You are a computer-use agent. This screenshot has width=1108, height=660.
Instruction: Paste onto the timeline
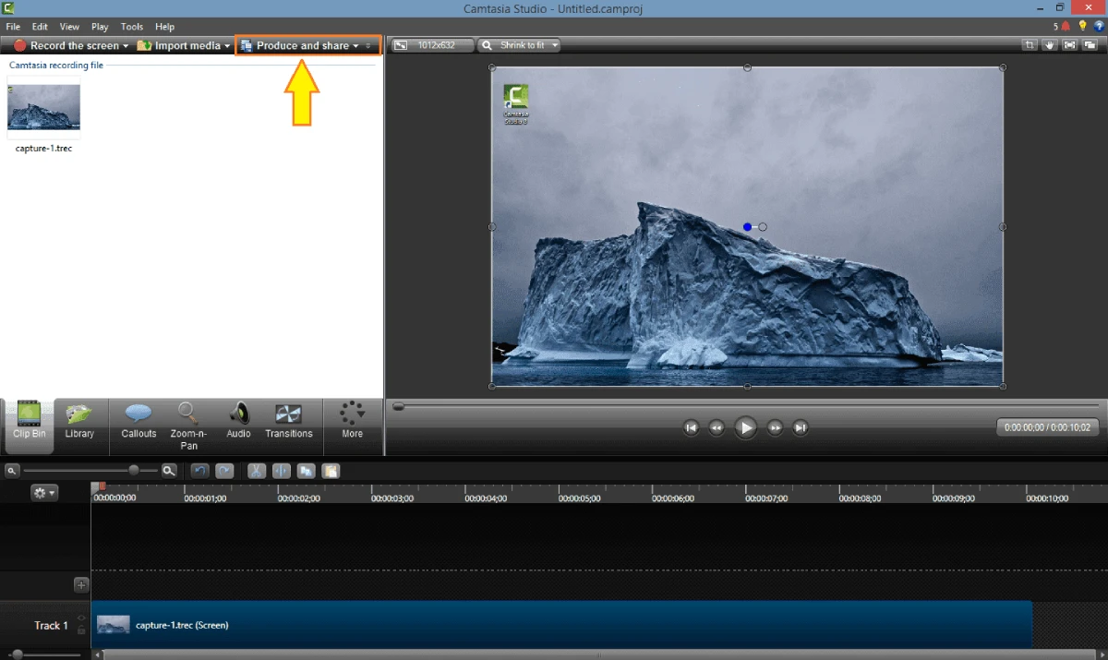point(331,471)
